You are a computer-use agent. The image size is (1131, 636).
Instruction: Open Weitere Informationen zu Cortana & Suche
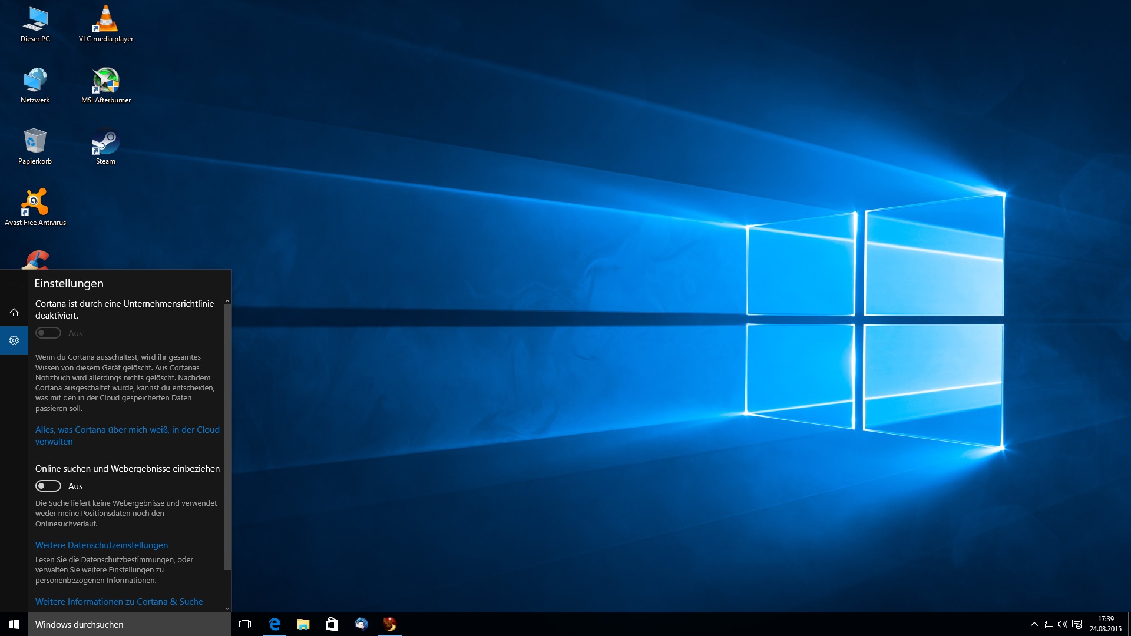(x=119, y=602)
